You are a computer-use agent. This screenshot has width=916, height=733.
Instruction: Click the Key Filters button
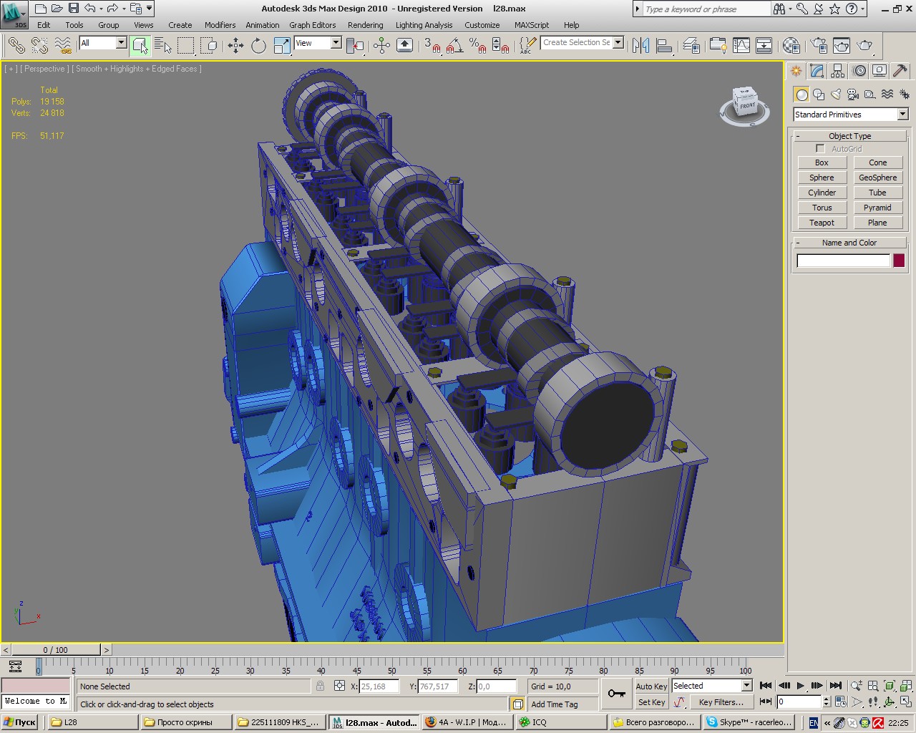(721, 702)
